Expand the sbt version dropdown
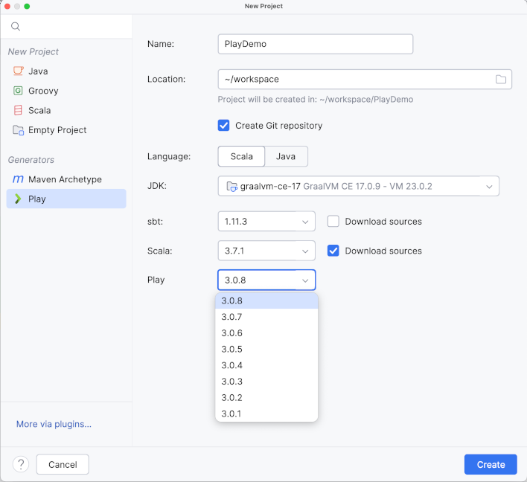This screenshot has height=482, width=527. pos(266,222)
